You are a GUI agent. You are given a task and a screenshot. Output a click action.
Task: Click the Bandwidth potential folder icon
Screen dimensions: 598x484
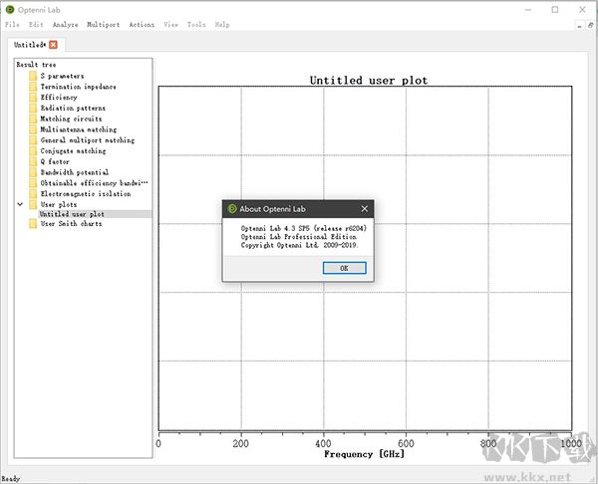point(33,173)
